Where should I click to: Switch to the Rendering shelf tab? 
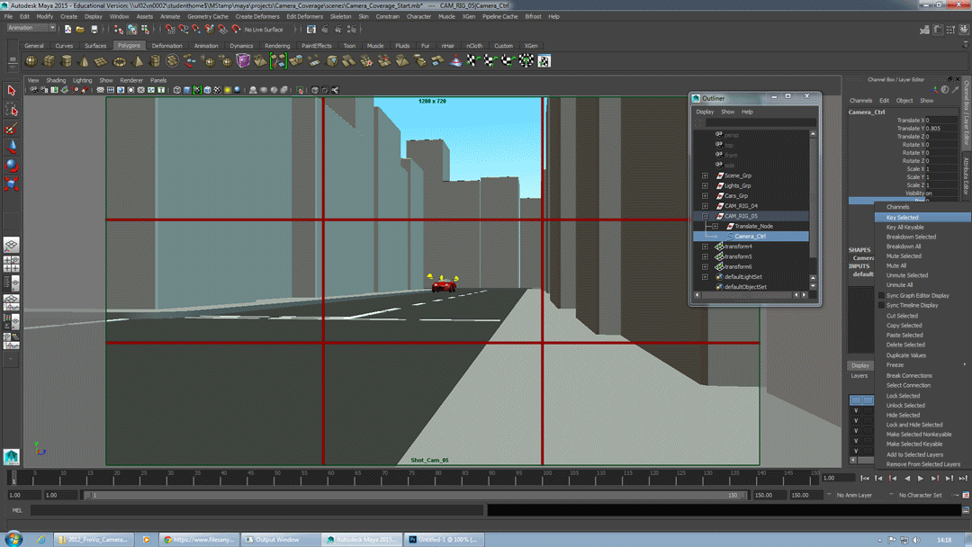(277, 46)
